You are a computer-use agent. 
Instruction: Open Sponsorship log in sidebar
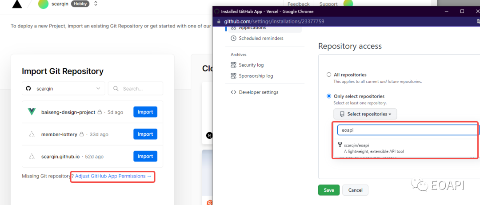point(256,76)
